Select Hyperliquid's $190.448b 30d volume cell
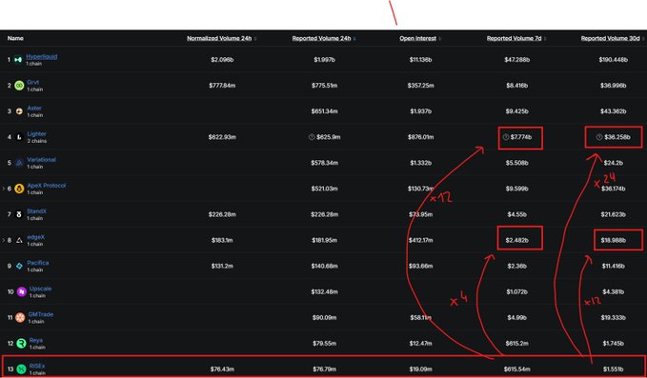The height and width of the screenshot is (378, 647). [x=613, y=60]
